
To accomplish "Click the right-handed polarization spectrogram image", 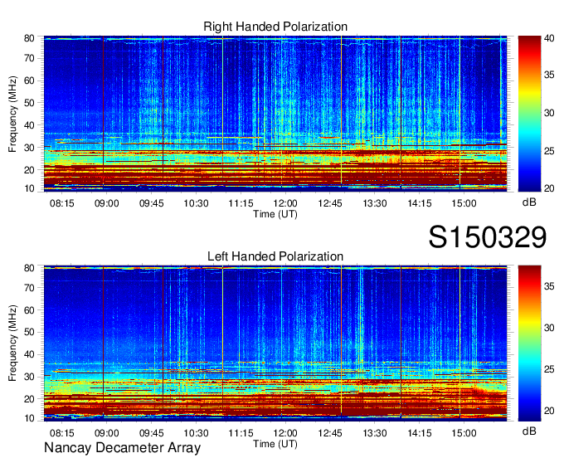I will 275,114.
